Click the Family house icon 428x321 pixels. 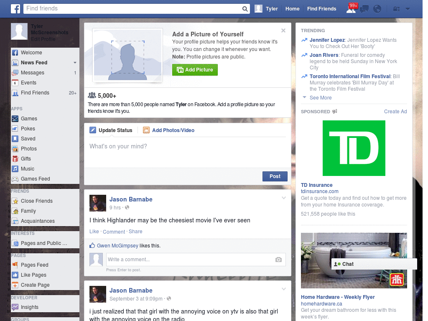tap(15, 211)
